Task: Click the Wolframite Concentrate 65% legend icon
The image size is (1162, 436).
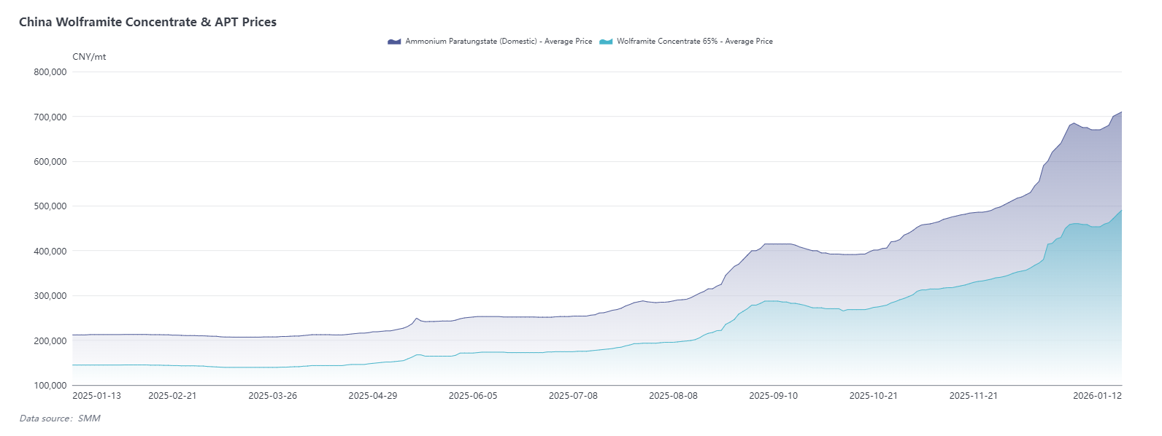Action: click(606, 42)
